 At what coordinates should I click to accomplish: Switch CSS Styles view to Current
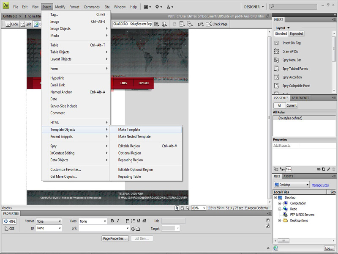[x=292, y=105]
